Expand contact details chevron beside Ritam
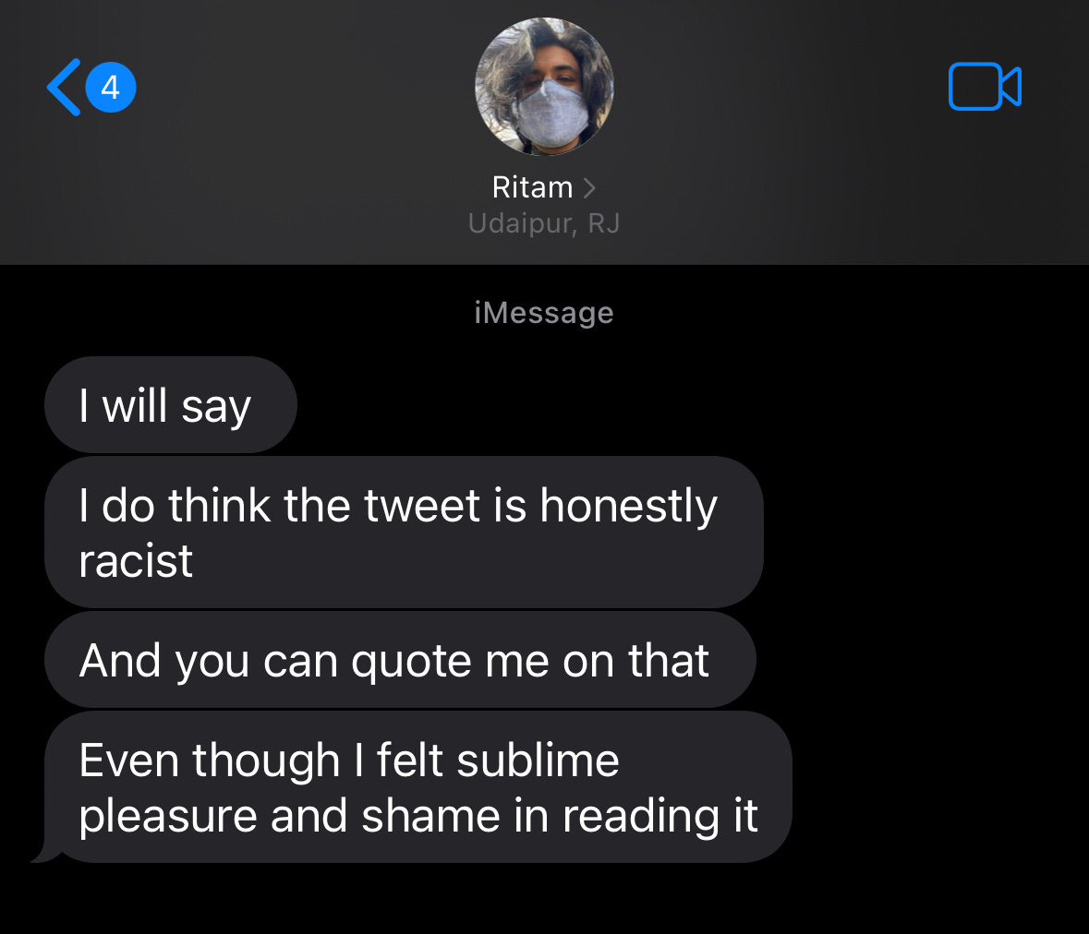The width and height of the screenshot is (1089, 934). click(x=589, y=188)
